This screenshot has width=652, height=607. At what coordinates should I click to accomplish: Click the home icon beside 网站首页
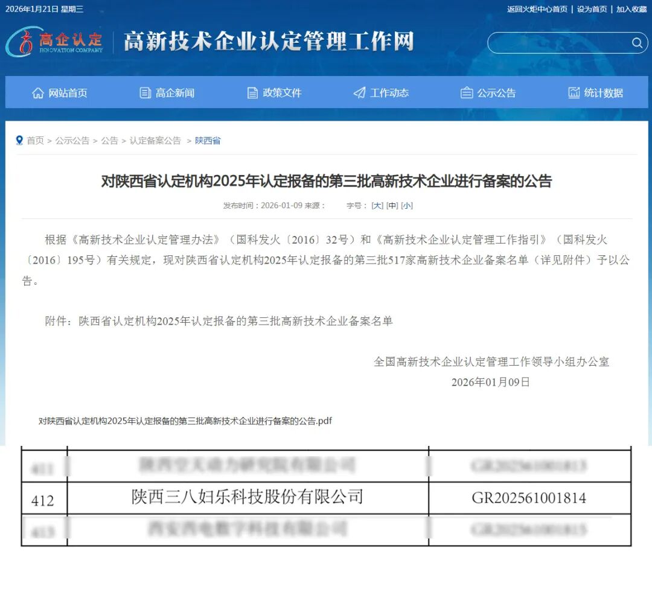point(39,92)
